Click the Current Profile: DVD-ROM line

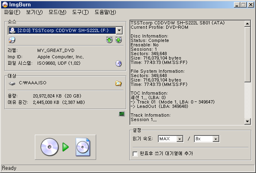pos(159,27)
